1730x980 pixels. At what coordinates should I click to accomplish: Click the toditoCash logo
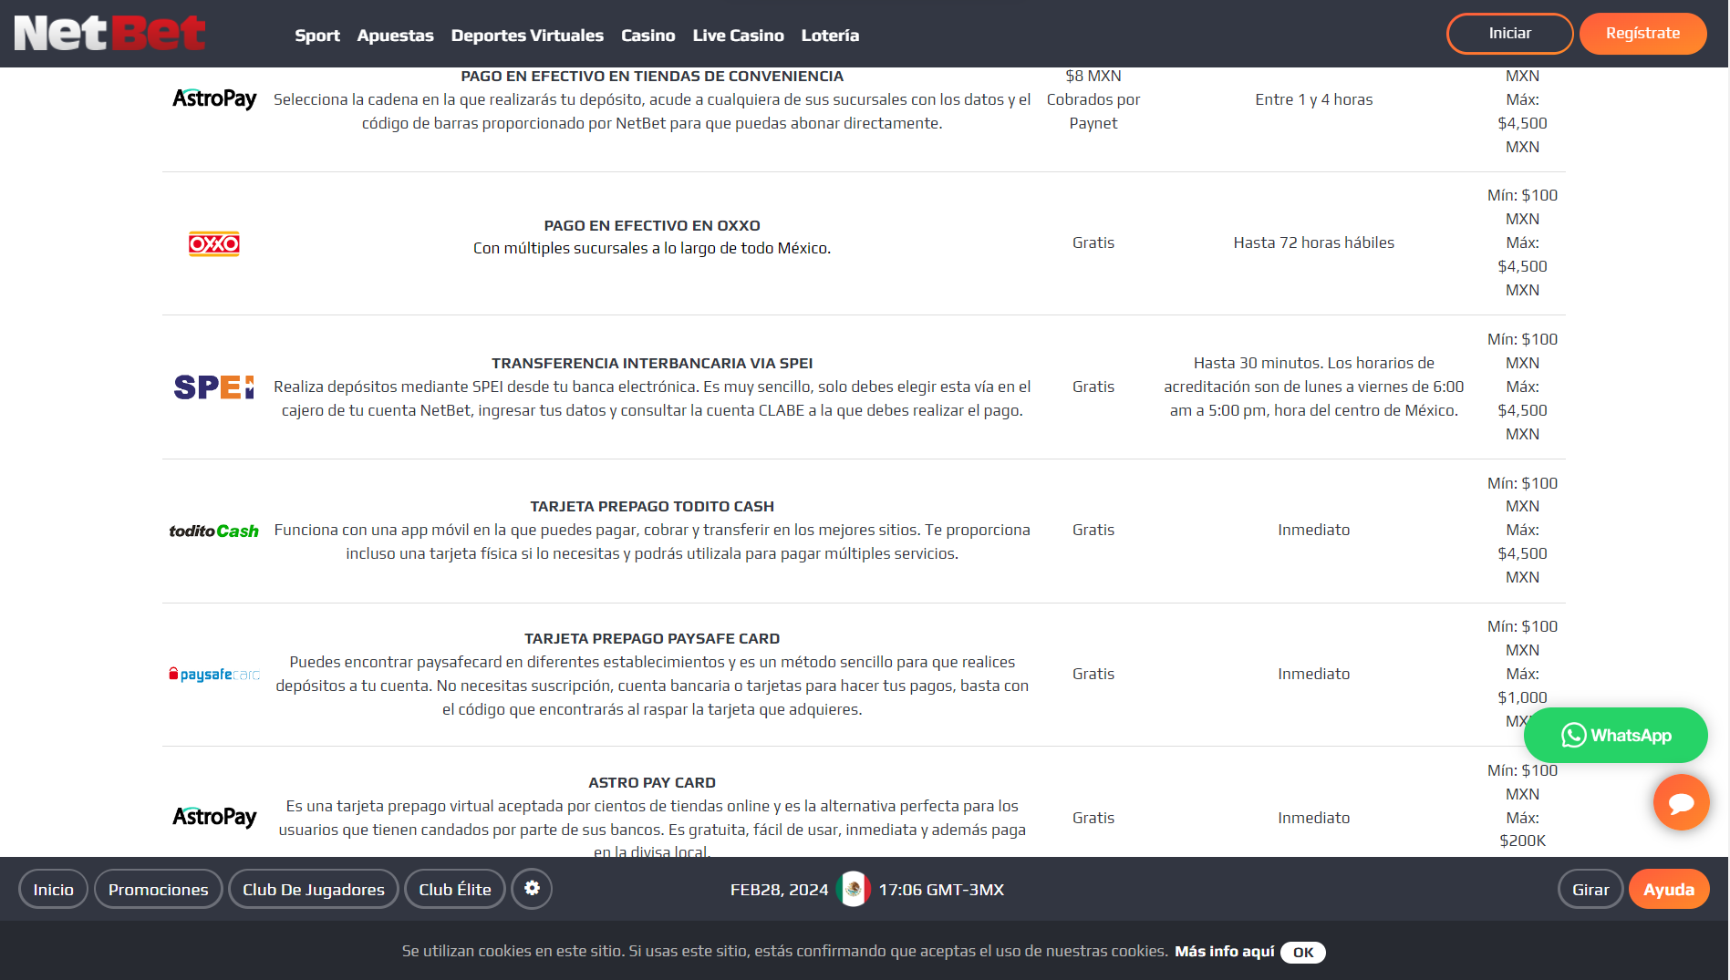pyautogui.click(x=214, y=531)
